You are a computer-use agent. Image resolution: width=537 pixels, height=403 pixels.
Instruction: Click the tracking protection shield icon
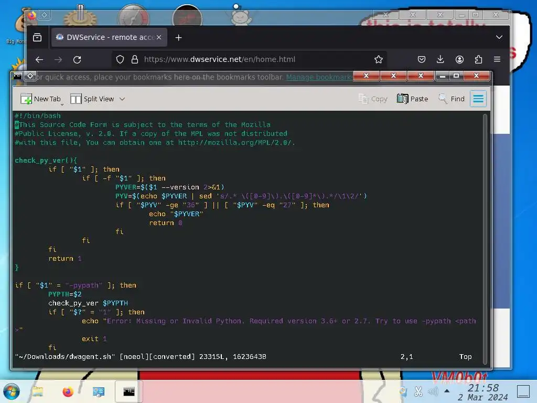(120, 60)
